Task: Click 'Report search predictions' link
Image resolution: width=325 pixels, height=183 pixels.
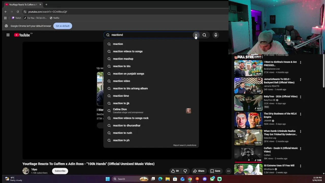Action: click(x=185, y=145)
